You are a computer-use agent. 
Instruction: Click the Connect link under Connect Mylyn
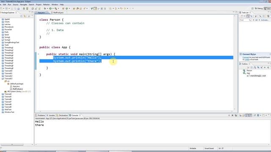(x=246, y=57)
